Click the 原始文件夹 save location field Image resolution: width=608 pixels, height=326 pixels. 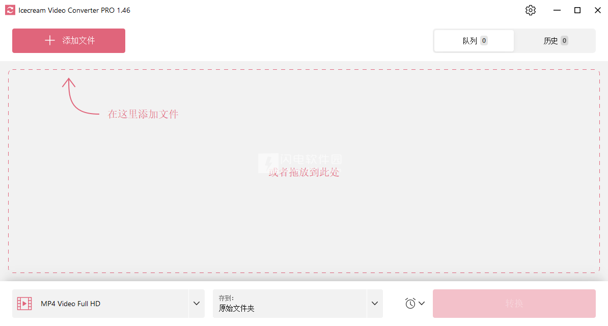290,304
